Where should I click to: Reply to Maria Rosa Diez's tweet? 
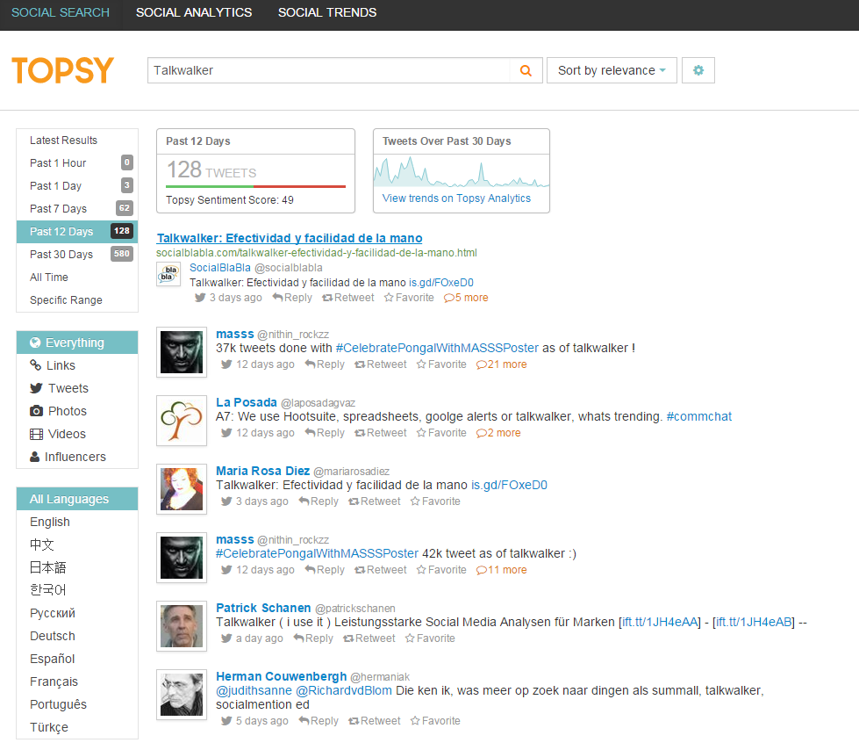tap(319, 501)
